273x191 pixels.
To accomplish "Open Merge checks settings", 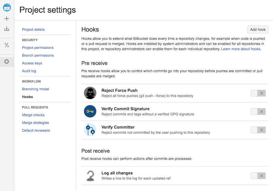I will pyautogui.click(x=33, y=115).
